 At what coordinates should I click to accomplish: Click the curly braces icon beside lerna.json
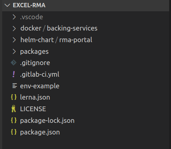pos(14,97)
